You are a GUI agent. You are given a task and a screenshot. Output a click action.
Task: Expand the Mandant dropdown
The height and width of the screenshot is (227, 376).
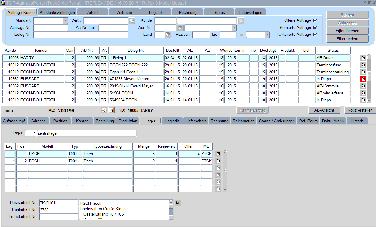66,21
